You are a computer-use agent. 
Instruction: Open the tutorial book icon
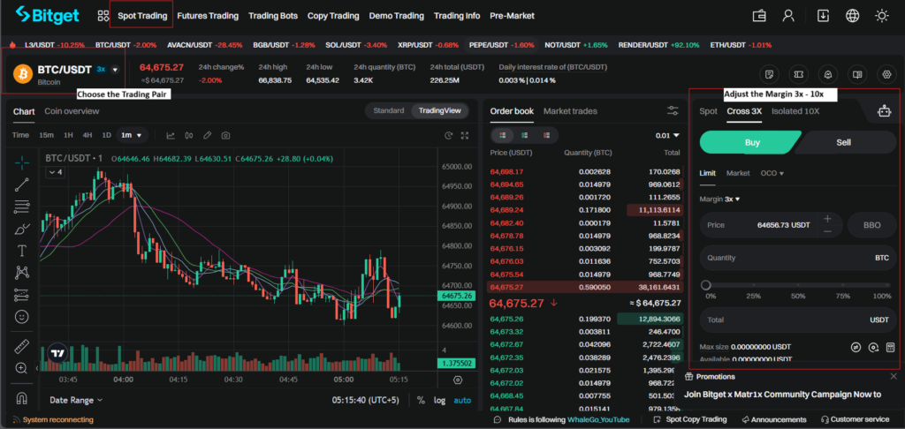857,74
